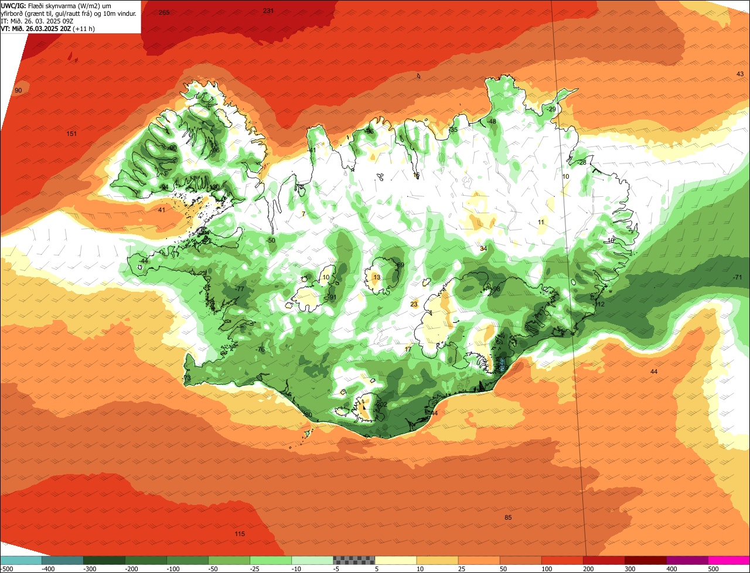Select the checkered -5 to 5 legend swatch
This screenshot has height=573, width=750.
click(354, 560)
